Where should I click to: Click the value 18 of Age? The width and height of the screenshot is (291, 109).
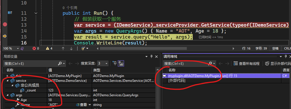(50, 100)
